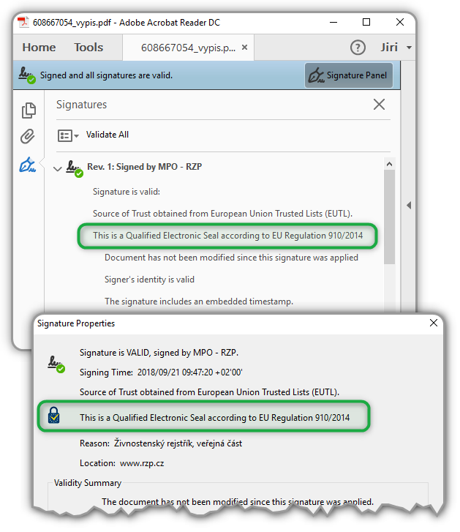Switch to the Tools tab
Screen dimensions: 460x532
[x=88, y=48]
